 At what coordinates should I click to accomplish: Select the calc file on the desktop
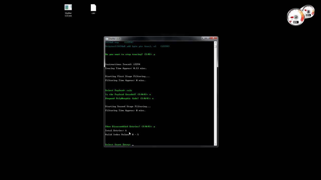click(x=93, y=9)
